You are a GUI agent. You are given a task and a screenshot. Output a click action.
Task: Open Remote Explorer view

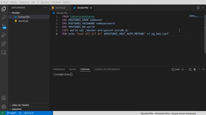[x=4, y=52]
